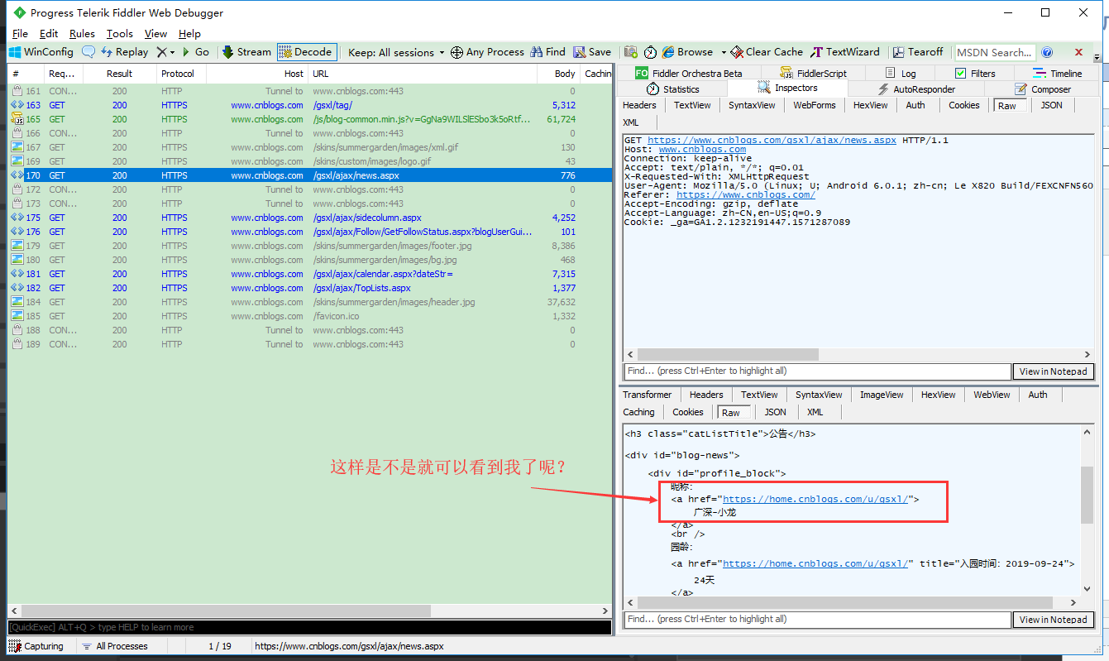Viewport: 1109px width, 661px height.
Task: Click All Processes filter in status bar
Action: 115,646
